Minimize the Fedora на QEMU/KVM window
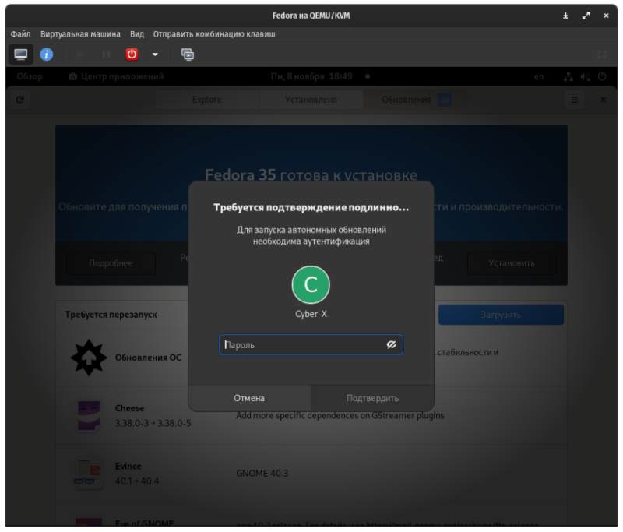This screenshot has height=532, width=623. coord(565,16)
